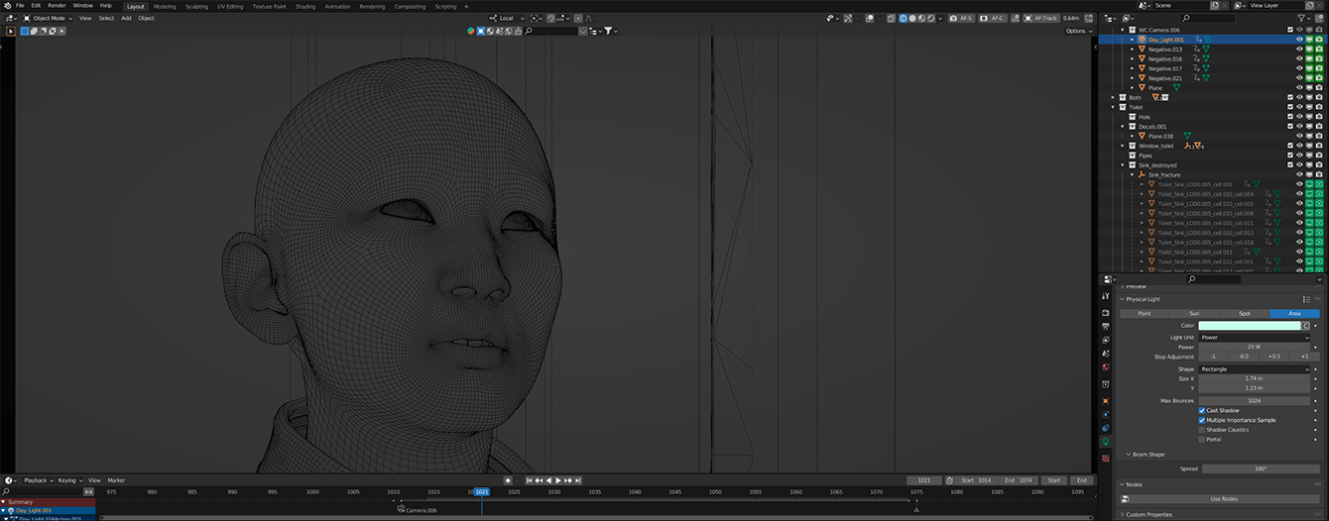This screenshot has height=521, width=1329.
Task: Hide Day_Light.001 using its eye icon
Action: click(x=1299, y=40)
